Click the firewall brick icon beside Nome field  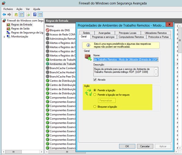tap(88, 57)
